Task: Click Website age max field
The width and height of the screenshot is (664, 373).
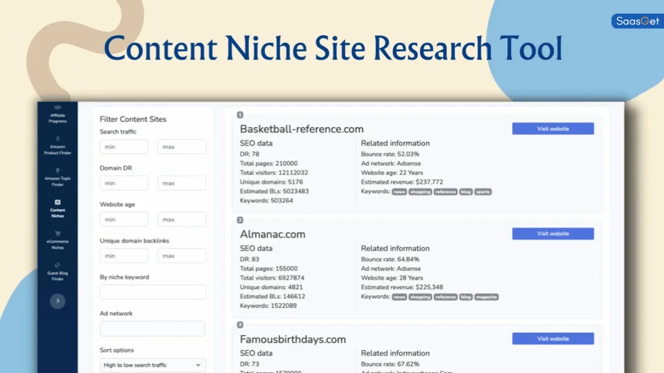Action: pyautogui.click(x=182, y=220)
